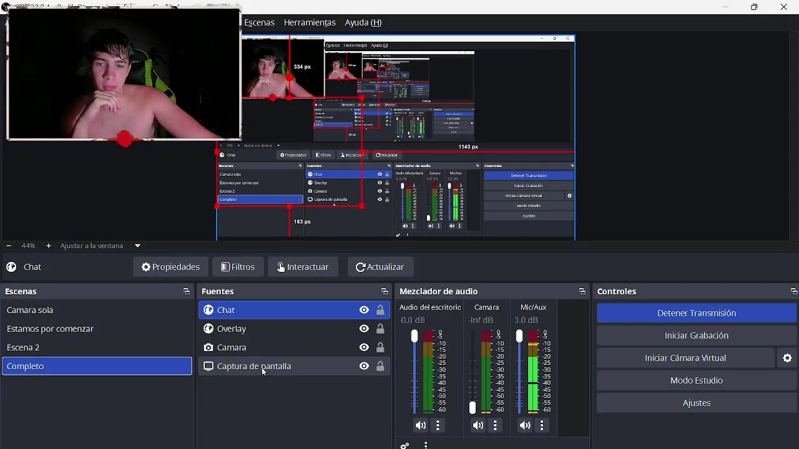Open the Herramientas menu
The image size is (799, 449).
pyautogui.click(x=310, y=22)
